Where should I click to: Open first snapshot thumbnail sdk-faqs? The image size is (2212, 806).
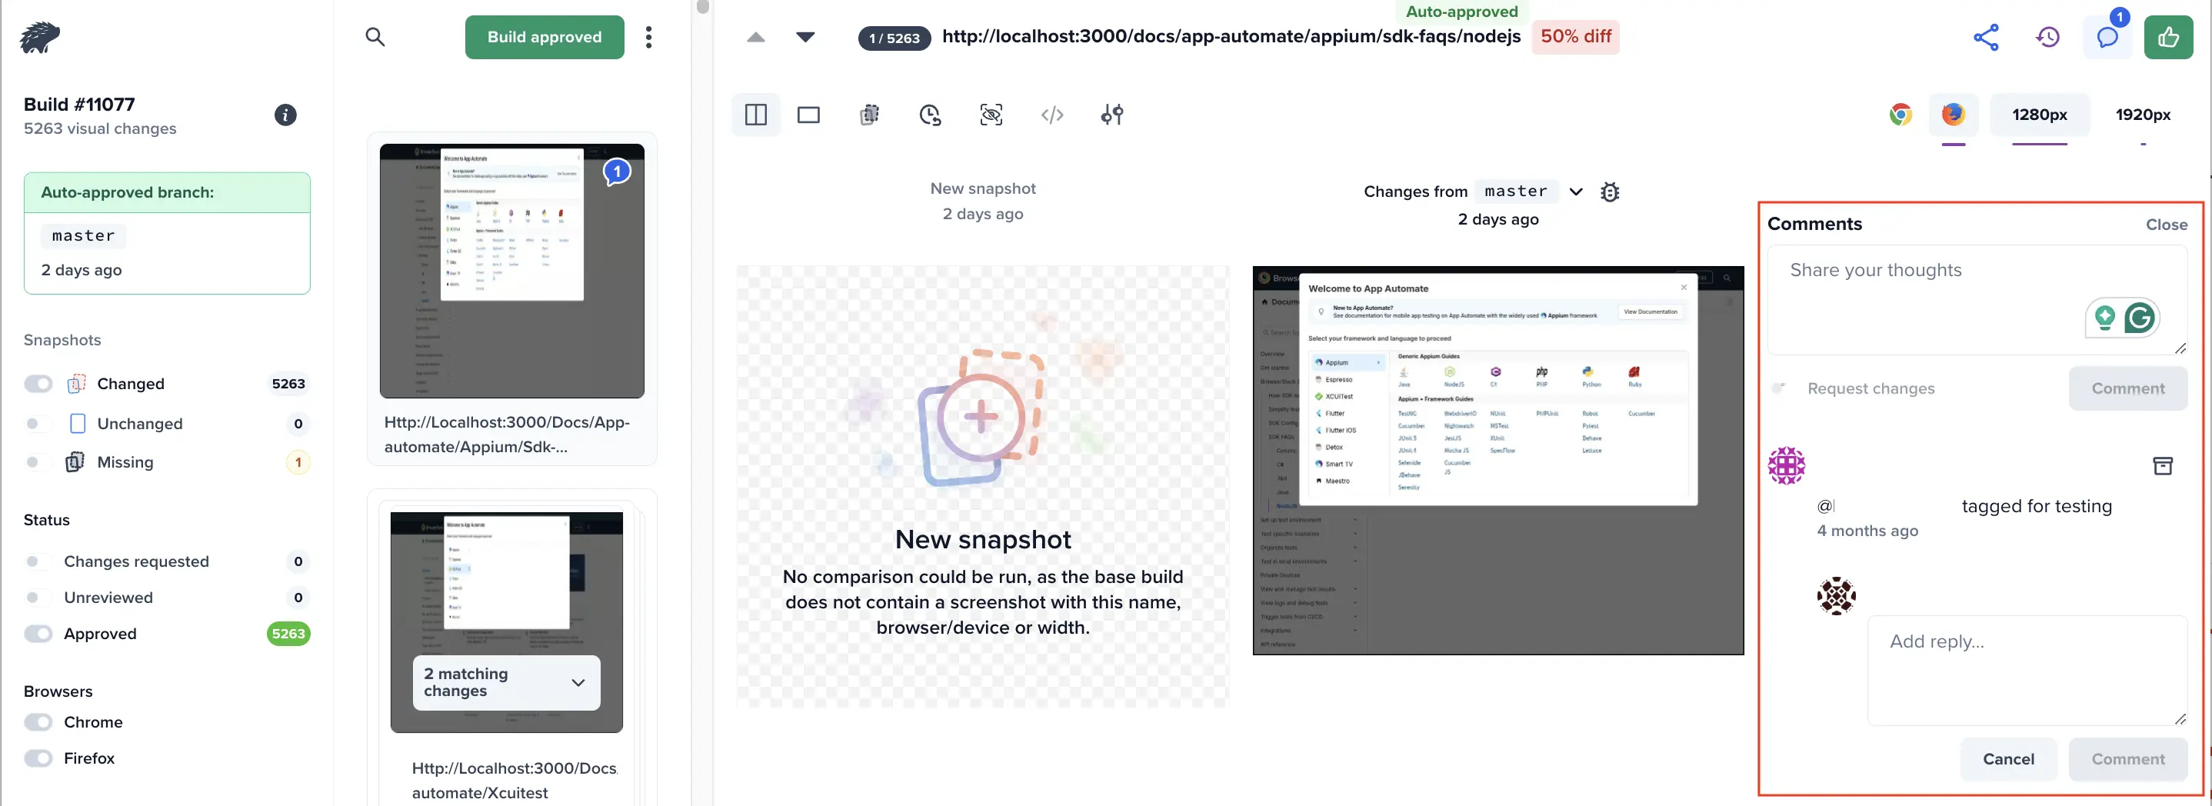(x=511, y=271)
